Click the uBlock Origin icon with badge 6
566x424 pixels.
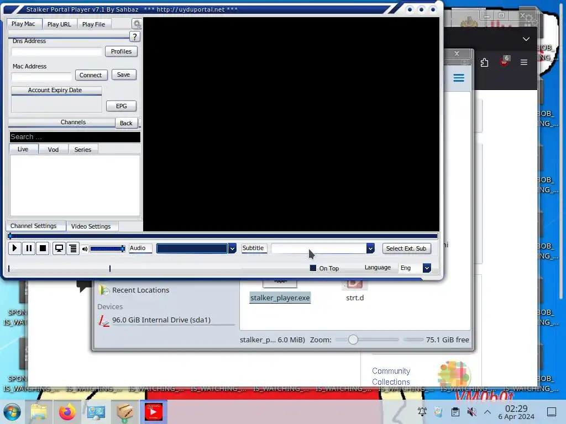pos(504,62)
